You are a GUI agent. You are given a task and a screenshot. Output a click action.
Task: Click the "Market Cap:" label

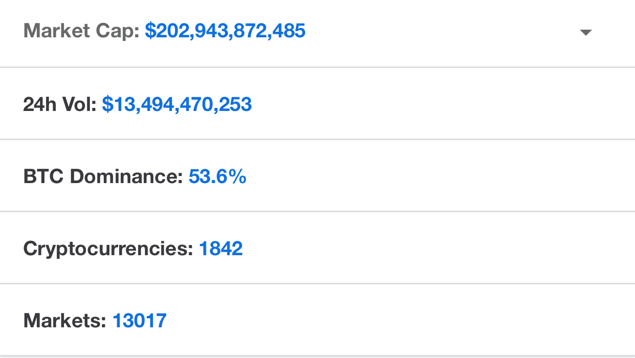[x=81, y=32]
